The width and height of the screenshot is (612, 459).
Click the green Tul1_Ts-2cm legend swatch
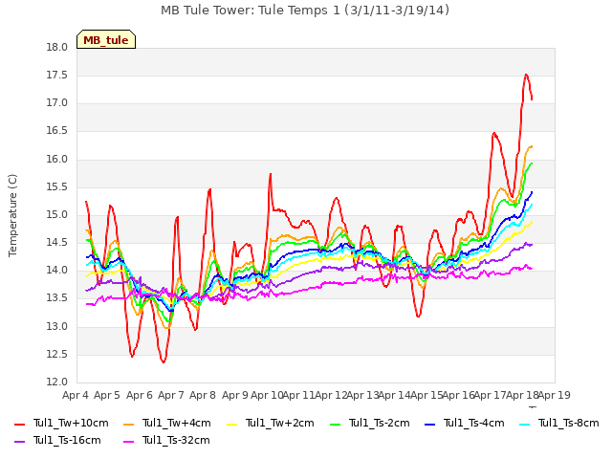pyautogui.click(x=336, y=424)
